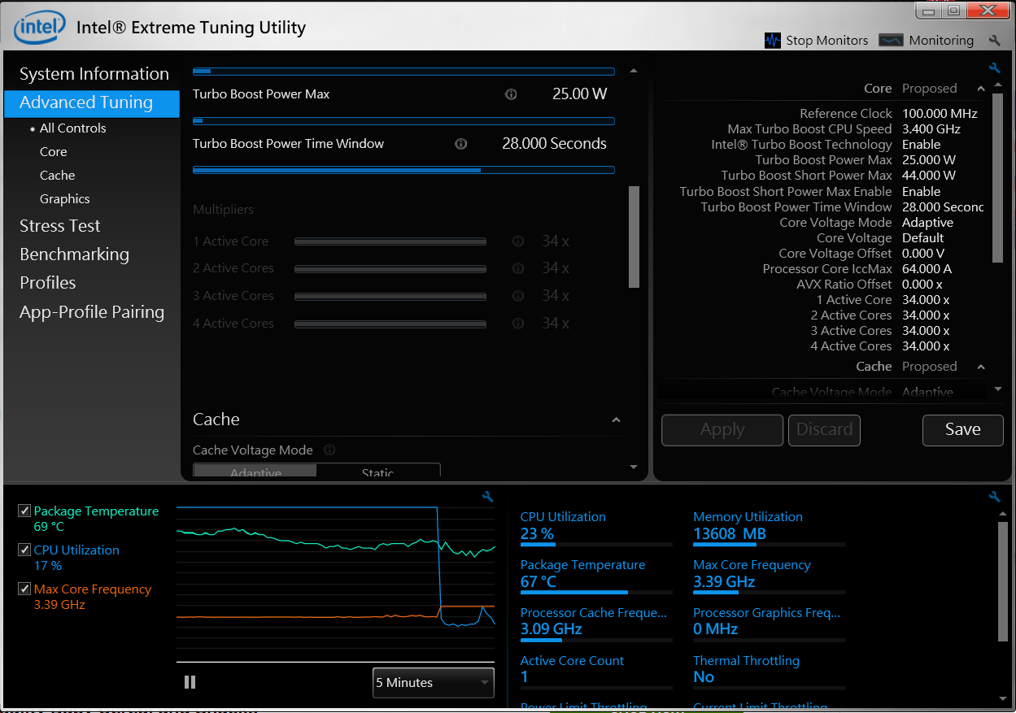Open the 5 Minutes time range dropdown

point(433,683)
